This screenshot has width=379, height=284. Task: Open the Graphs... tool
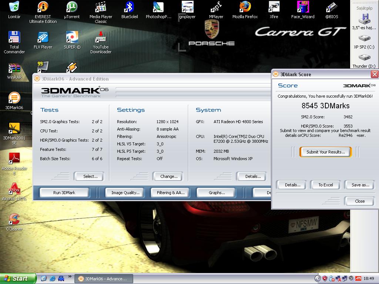coord(216,193)
